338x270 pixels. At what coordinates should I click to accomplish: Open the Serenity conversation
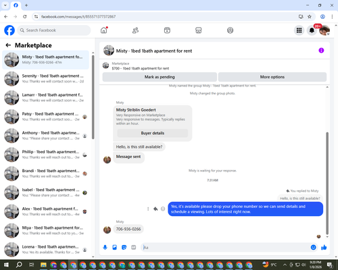[x=46, y=79]
